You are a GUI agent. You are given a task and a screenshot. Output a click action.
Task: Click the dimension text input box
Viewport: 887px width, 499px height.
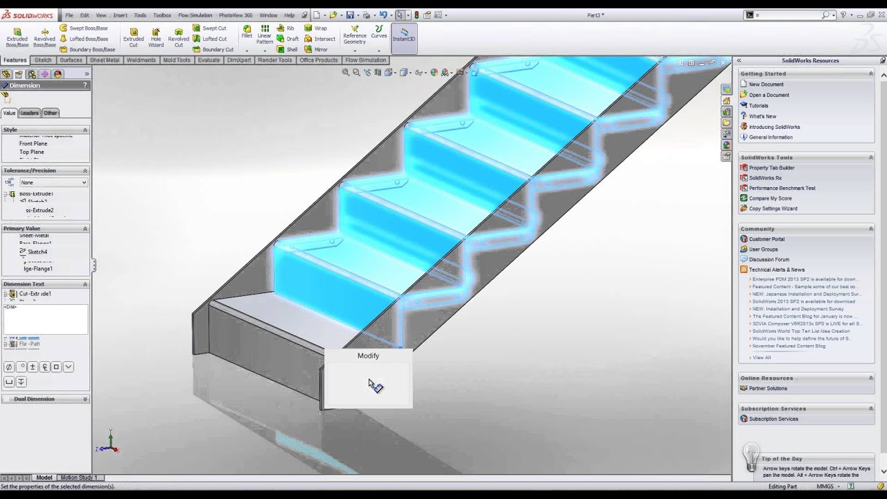pyautogui.click(x=46, y=319)
